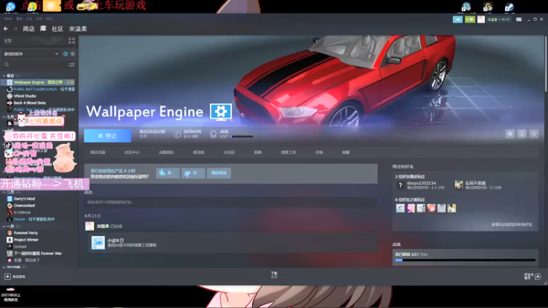The width and height of the screenshot is (548, 308).
Task: Go back with the left arrow
Action: point(6,29)
